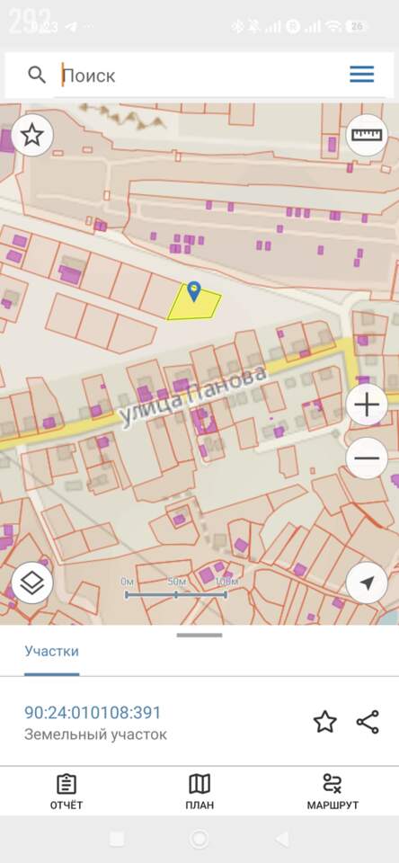Tap the magnifier search icon

pos(37,75)
